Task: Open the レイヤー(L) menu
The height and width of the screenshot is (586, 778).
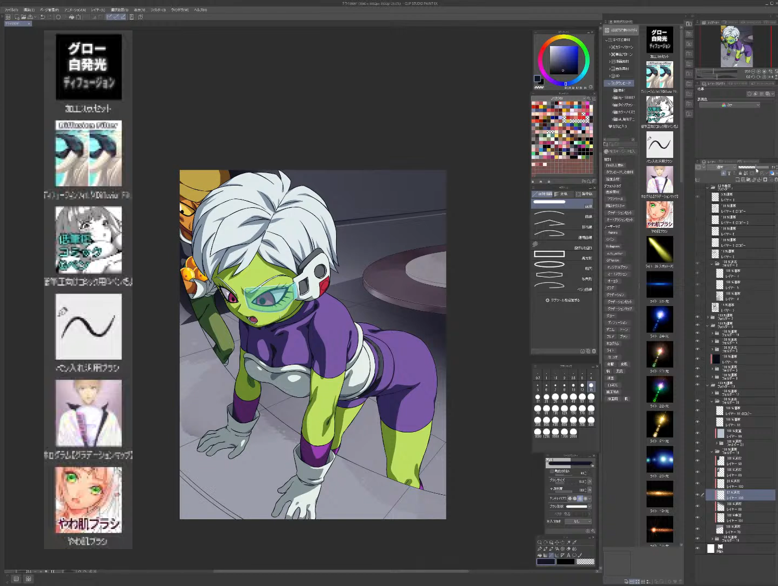Action: [98, 10]
